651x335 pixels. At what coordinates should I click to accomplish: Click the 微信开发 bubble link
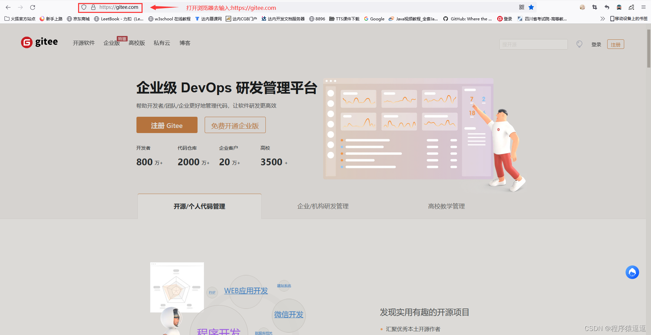289,315
